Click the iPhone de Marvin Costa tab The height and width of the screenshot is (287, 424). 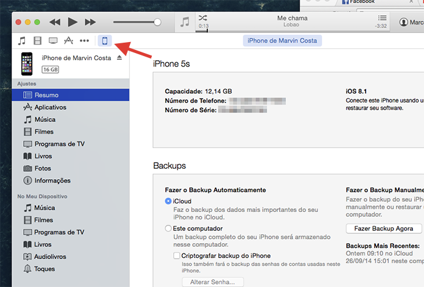(x=282, y=40)
